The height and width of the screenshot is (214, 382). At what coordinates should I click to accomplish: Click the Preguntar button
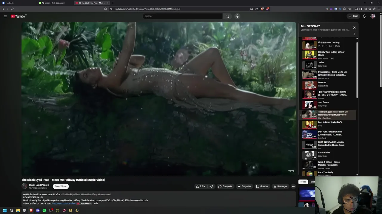point(244,186)
